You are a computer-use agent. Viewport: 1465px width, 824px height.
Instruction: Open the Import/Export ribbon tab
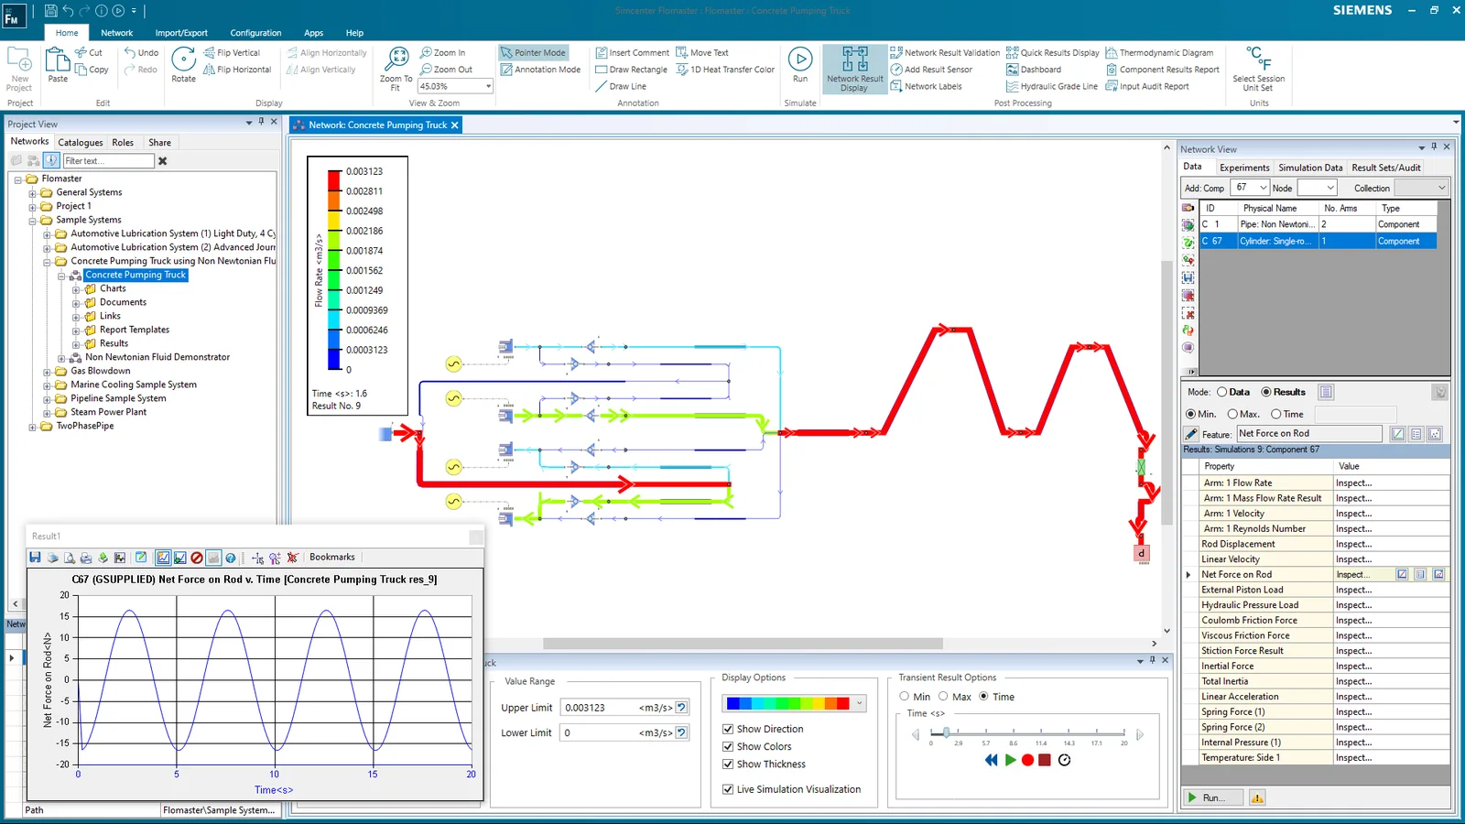click(181, 33)
